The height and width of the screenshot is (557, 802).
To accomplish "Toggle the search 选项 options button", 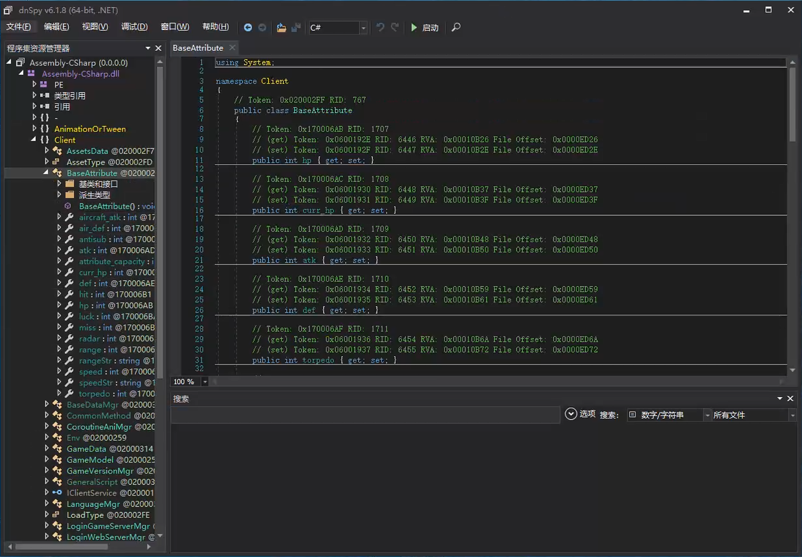I will point(571,414).
